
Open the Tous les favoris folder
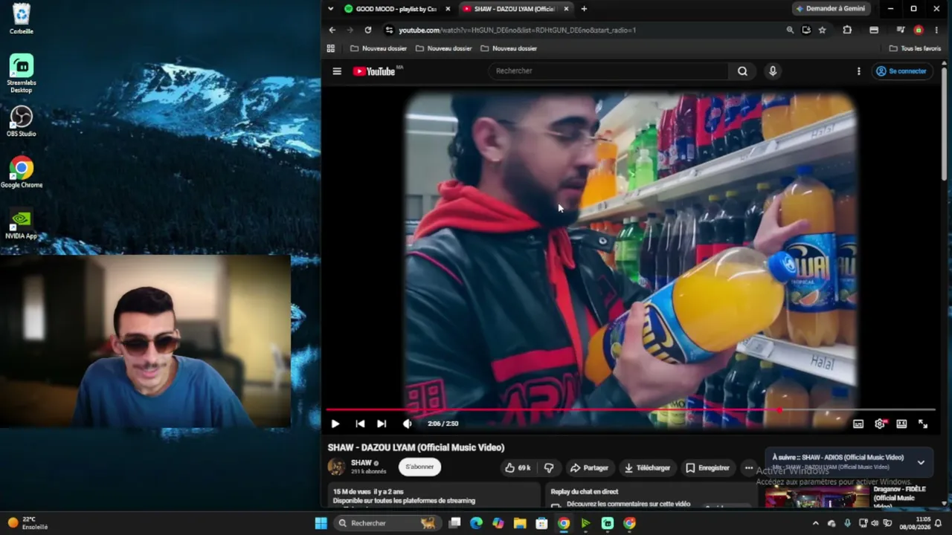tap(916, 48)
